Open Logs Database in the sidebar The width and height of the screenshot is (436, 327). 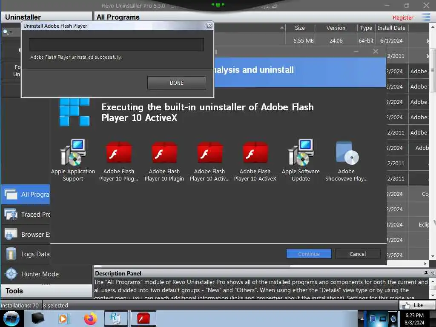[x=26, y=254]
